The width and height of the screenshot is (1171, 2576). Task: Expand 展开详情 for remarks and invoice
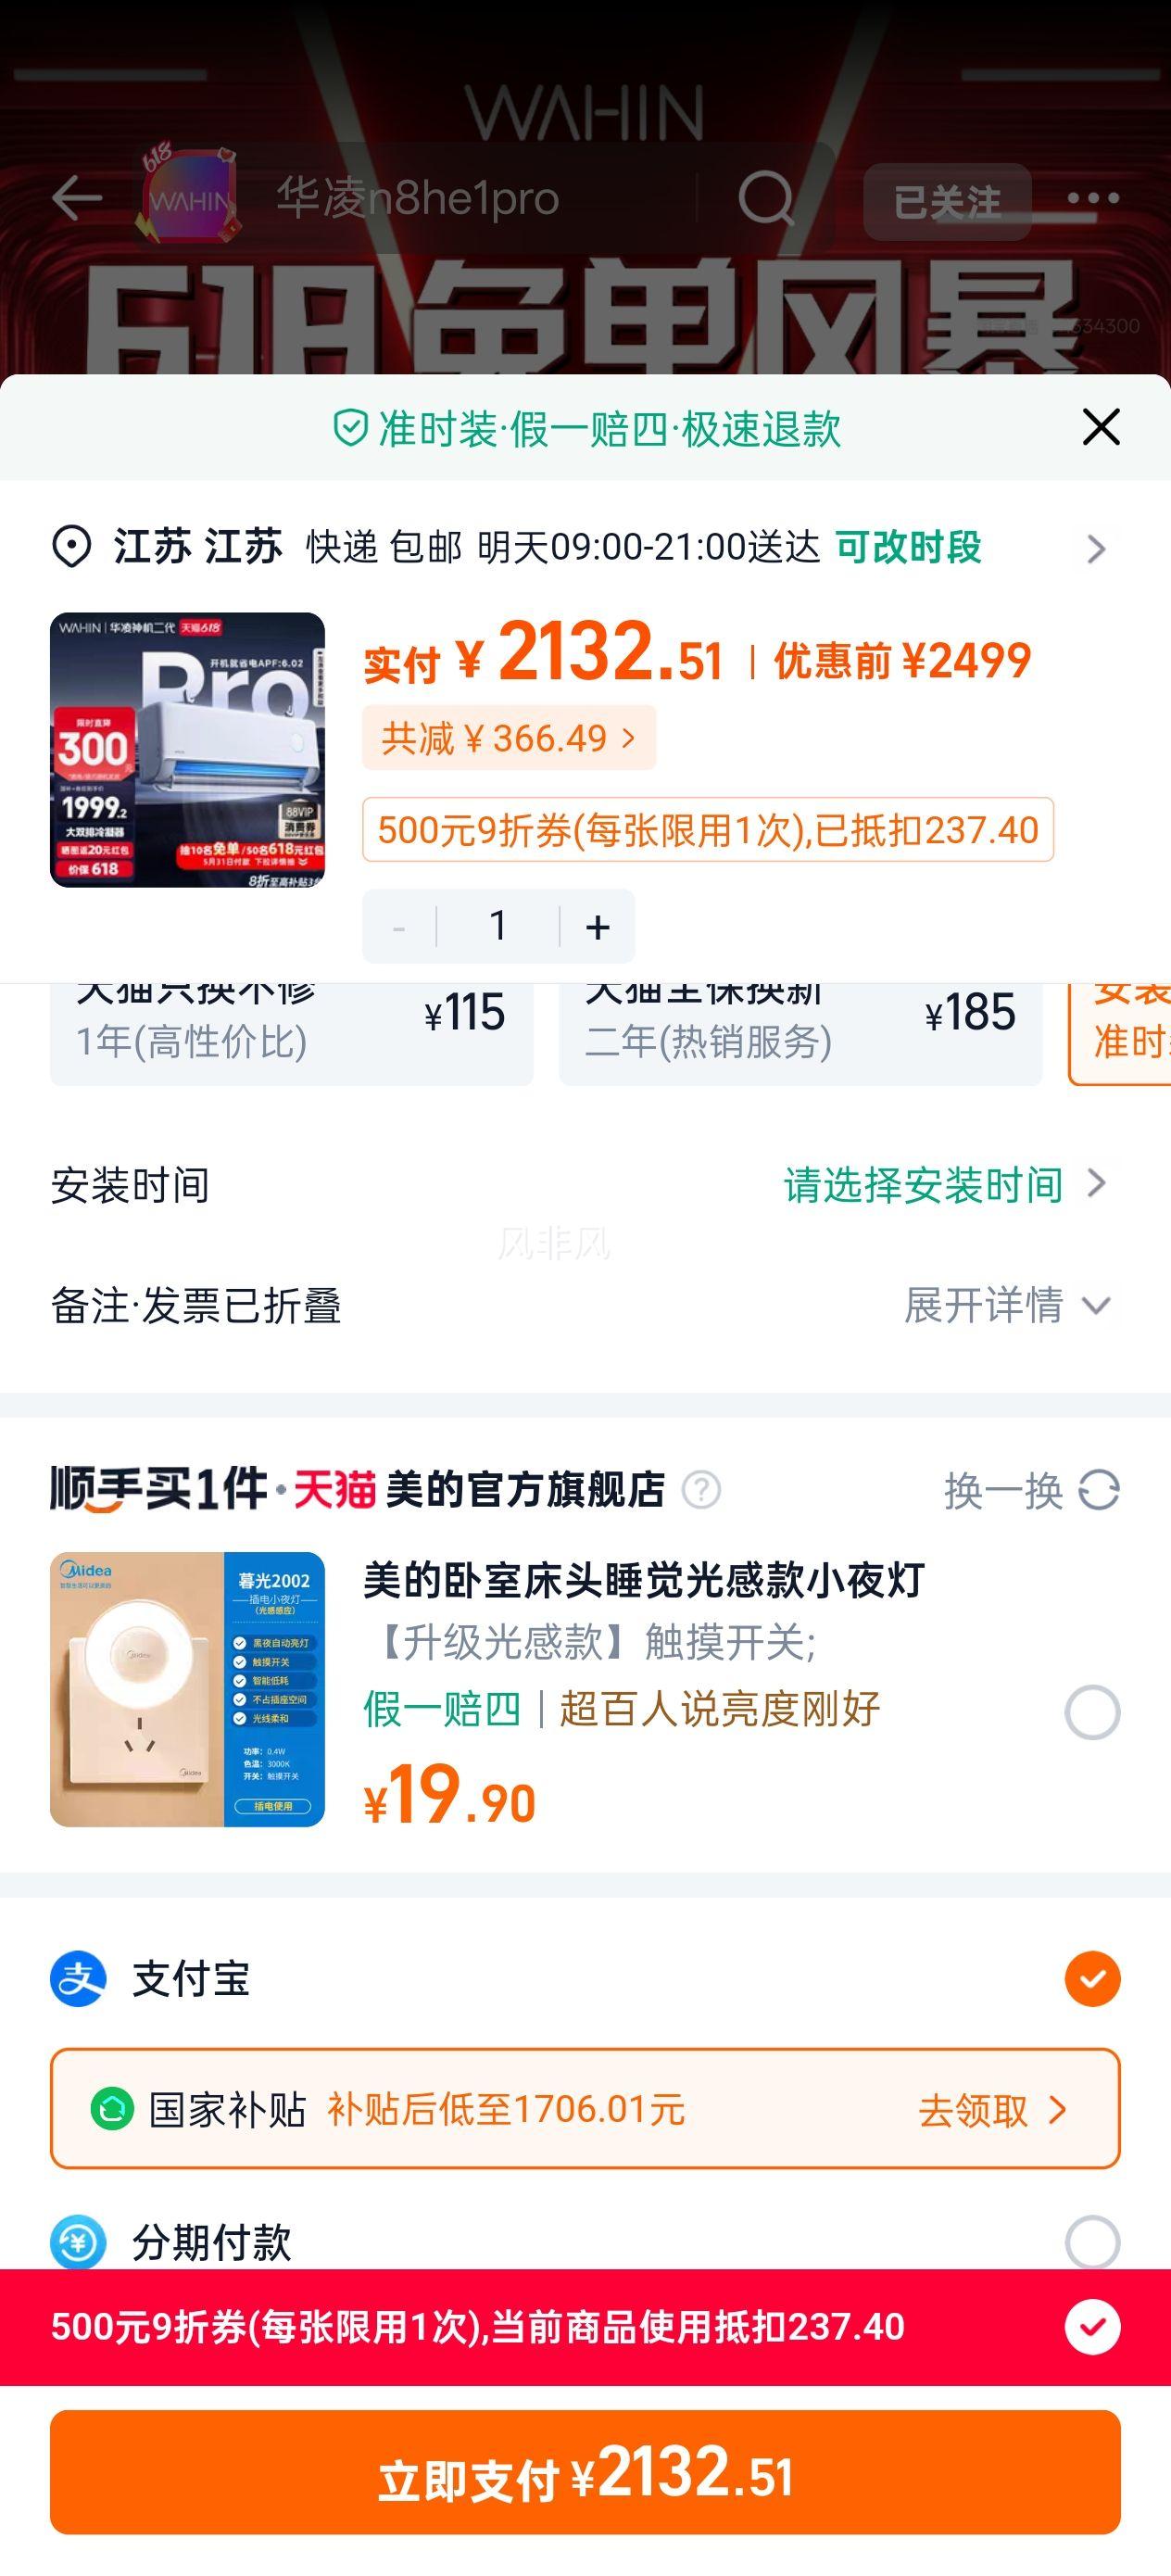click(x=1008, y=1305)
